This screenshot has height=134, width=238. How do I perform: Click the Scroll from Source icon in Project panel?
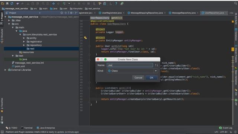[x=62, y=13]
